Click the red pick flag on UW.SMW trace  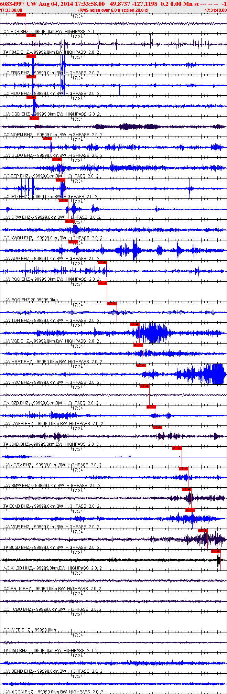pos(183,469)
